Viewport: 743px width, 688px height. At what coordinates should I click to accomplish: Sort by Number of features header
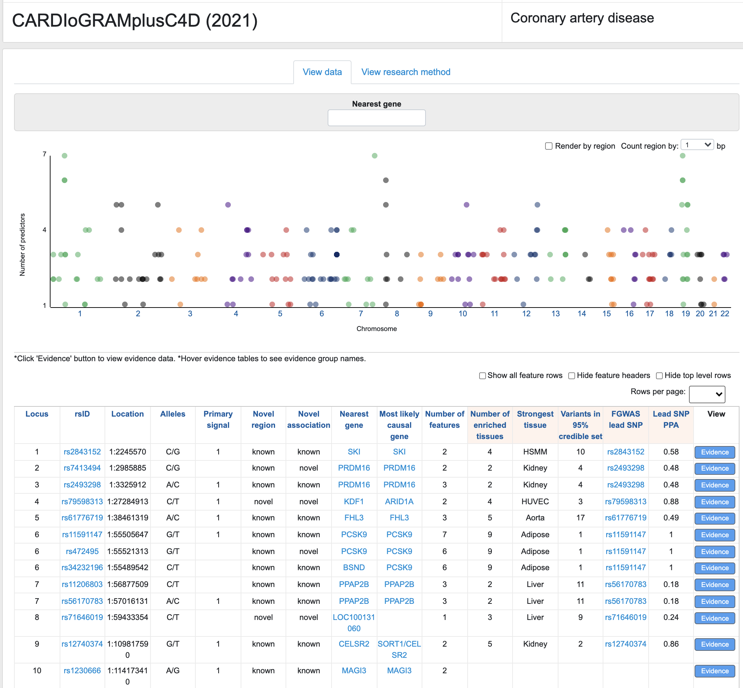444,420
